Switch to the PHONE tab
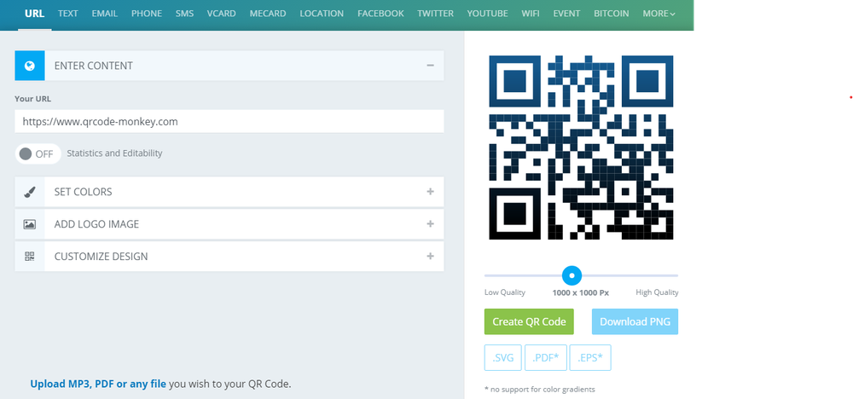Screen dimensions: 853x399 click(x=147, y=14)
